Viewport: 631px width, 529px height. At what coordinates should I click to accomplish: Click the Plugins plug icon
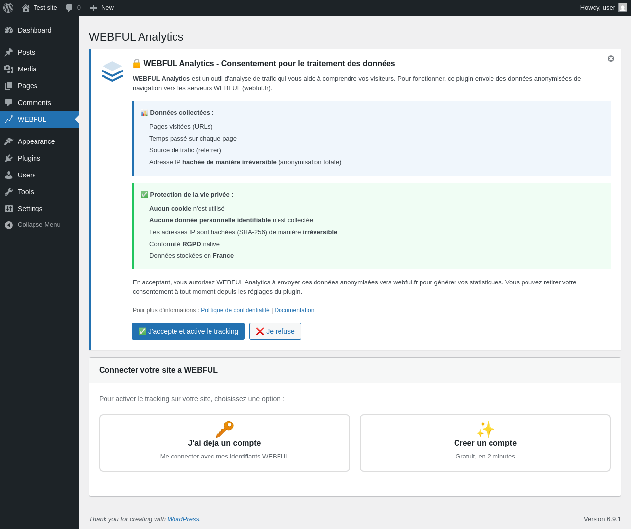[9, 158]
